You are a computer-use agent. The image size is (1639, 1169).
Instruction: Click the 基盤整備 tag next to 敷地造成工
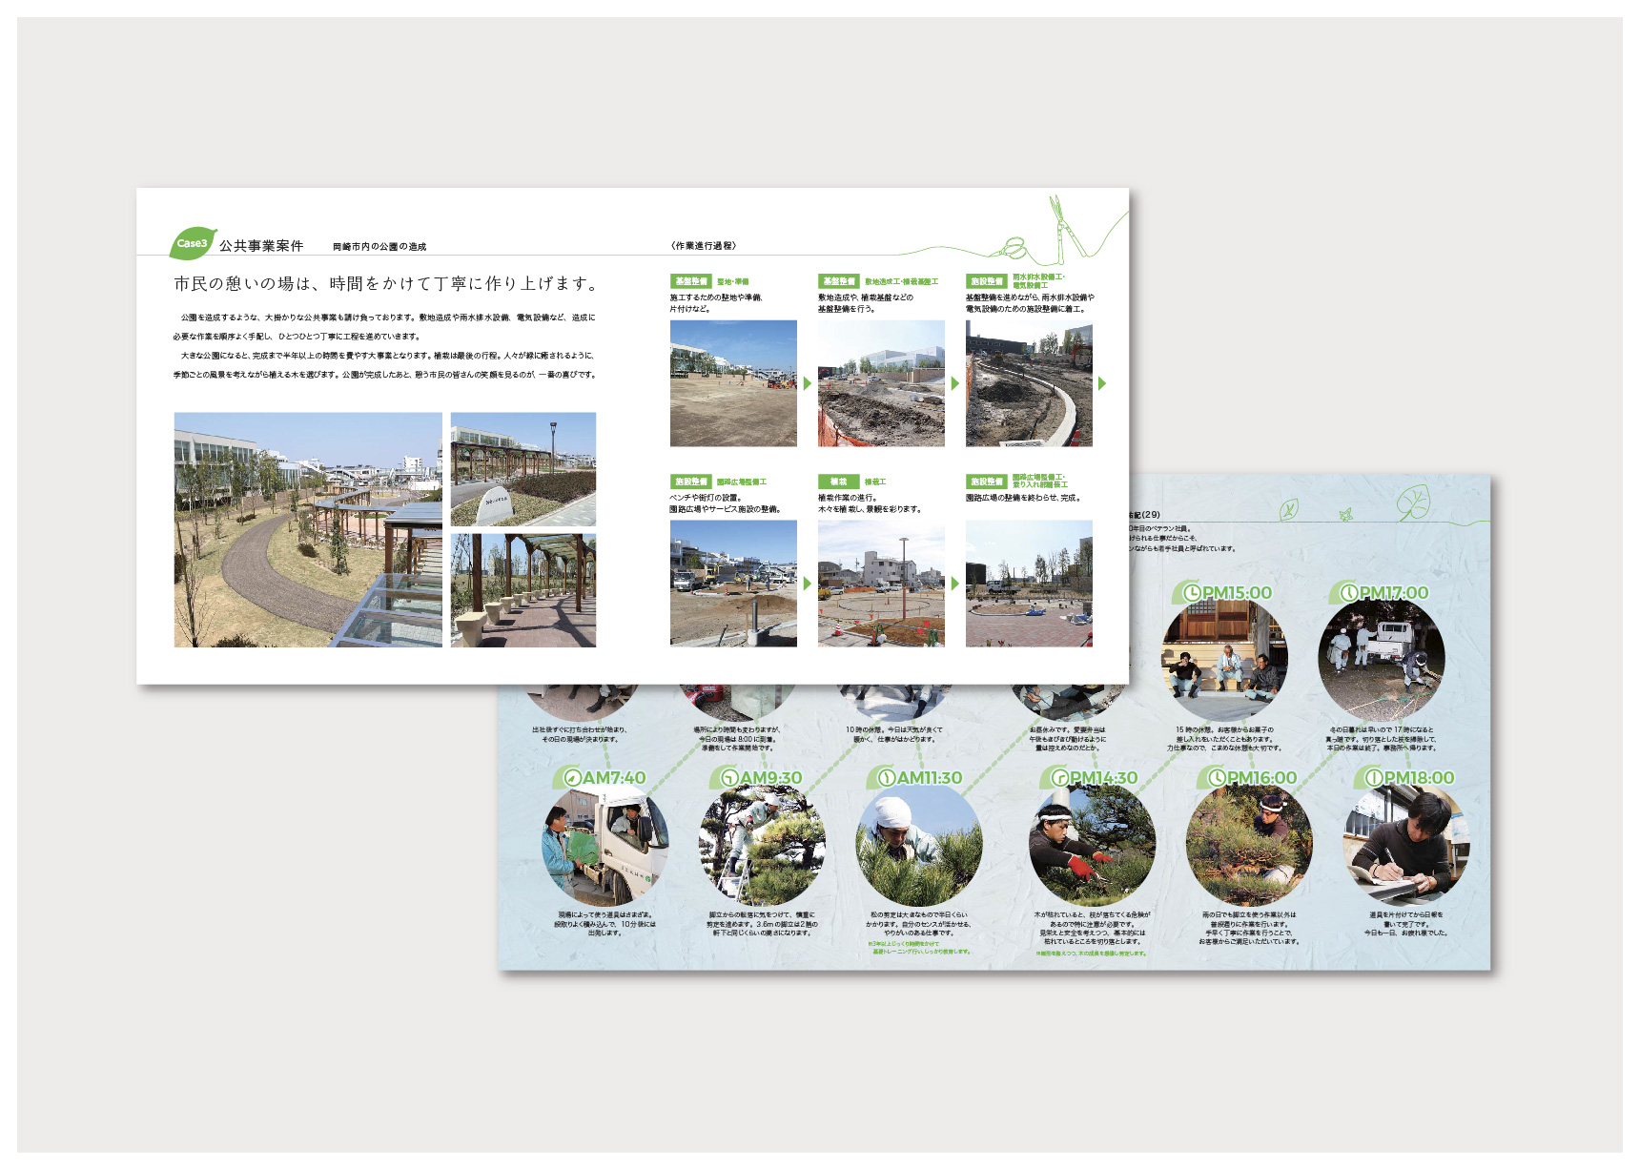click(x=838, y=281)
